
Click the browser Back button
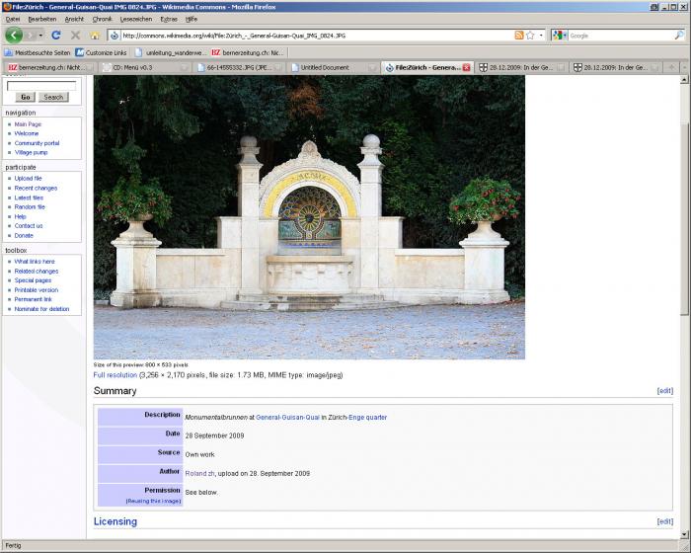click(x=14, y=35)
